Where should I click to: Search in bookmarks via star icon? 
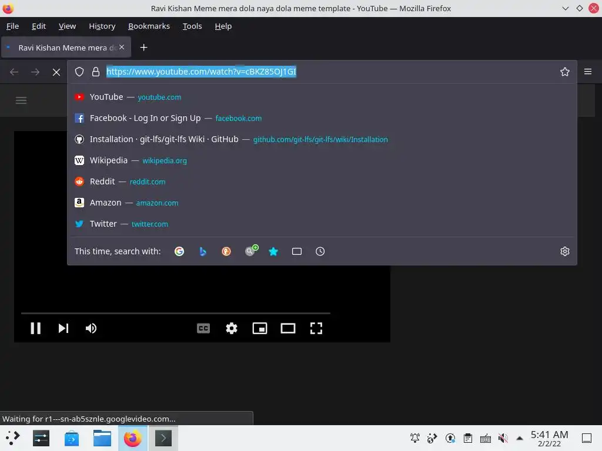click(273, 251)
